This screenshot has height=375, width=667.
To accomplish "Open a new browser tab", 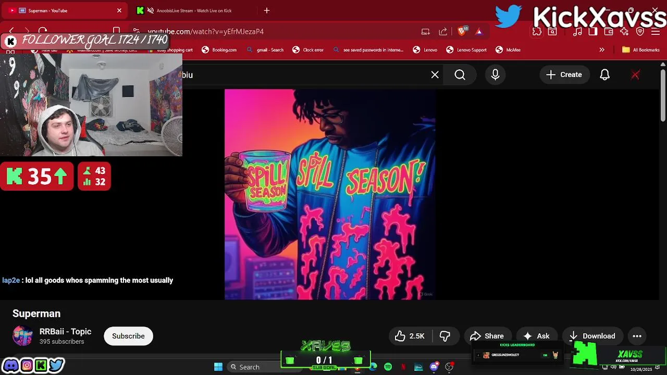I will 267,10.
